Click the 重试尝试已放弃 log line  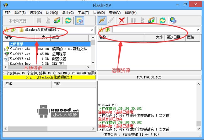(x=110, y=119)
